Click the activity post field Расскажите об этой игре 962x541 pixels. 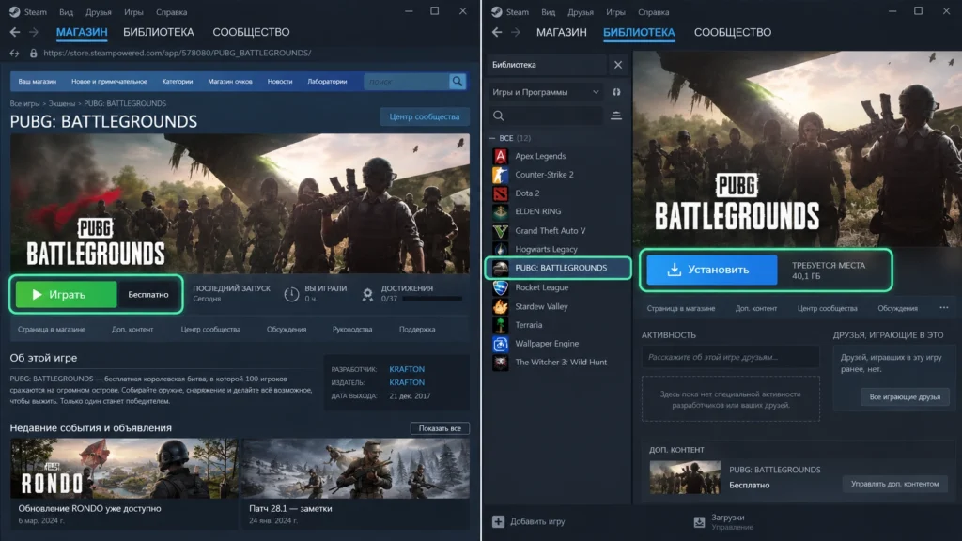coord(730,357)
